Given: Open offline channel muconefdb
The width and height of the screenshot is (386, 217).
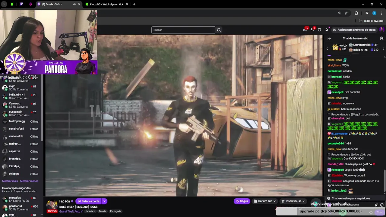Looking at the screenshot, I should [x=21, y=137].
